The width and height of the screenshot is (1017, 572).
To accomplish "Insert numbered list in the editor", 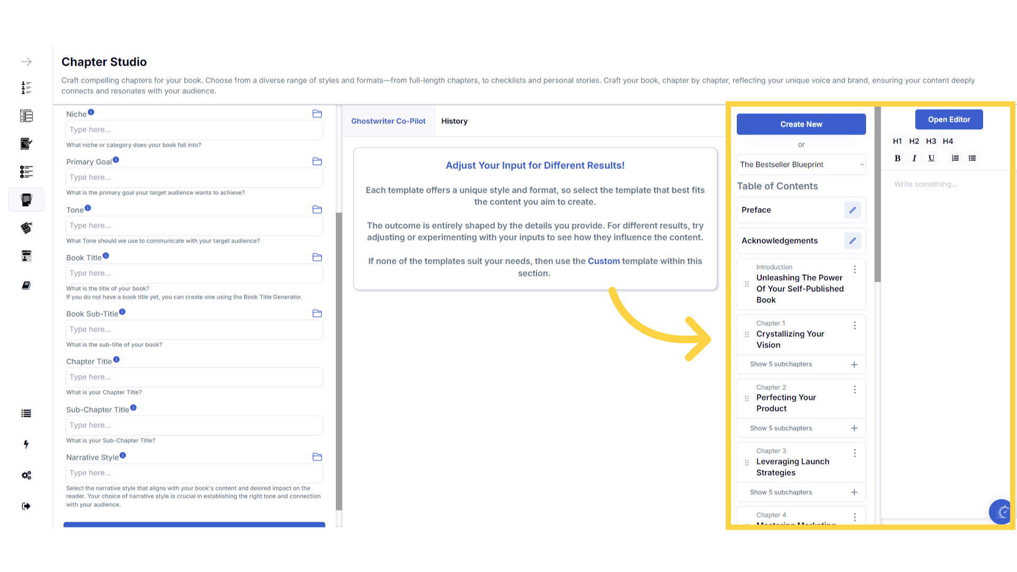I will click(955, 158).
